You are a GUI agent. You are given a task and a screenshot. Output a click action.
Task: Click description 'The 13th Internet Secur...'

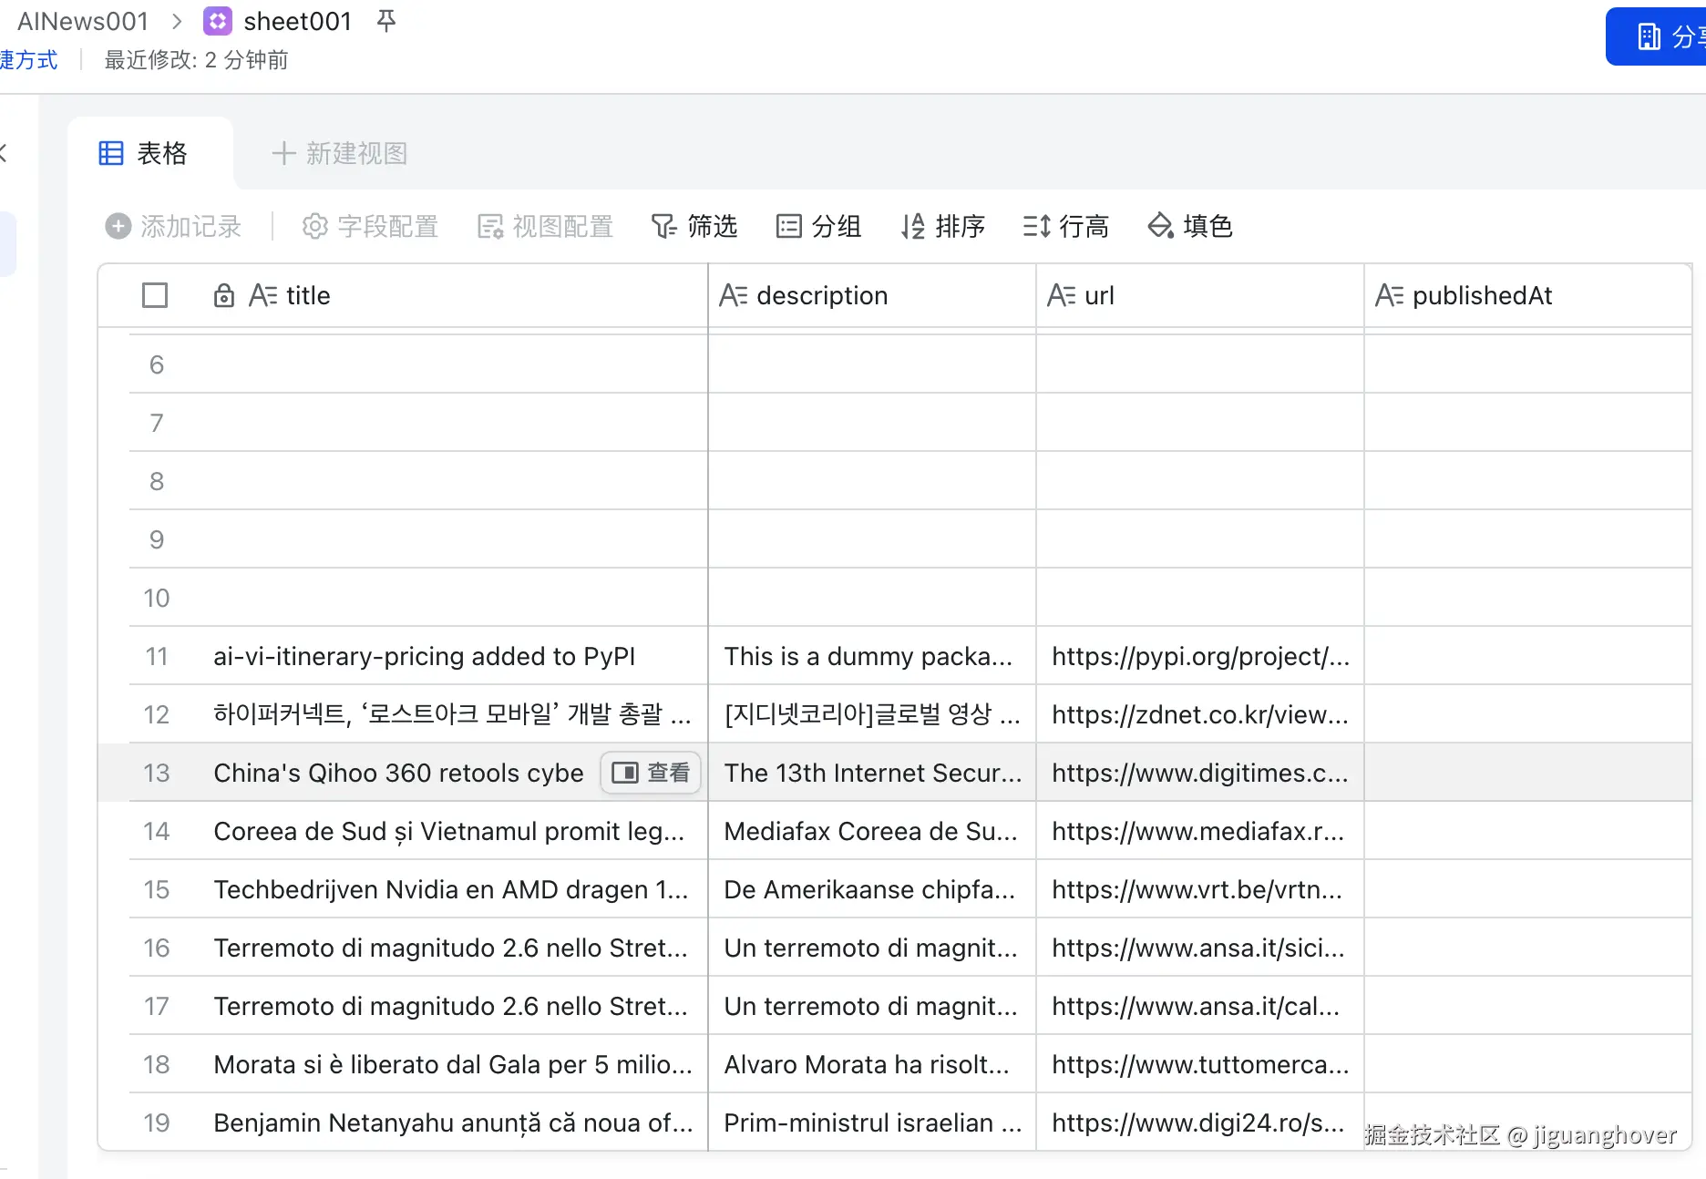point(872,773)
